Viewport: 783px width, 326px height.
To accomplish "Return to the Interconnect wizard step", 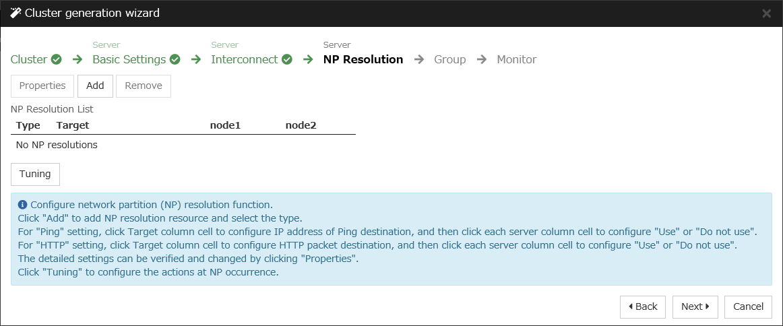I will (x=244, y=59).
